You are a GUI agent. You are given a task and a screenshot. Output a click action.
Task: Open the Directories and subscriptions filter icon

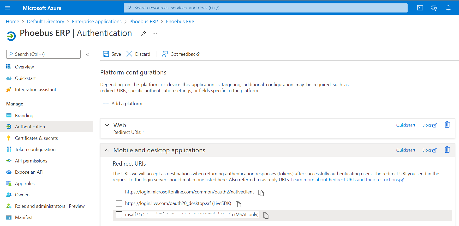pos(434,8)
